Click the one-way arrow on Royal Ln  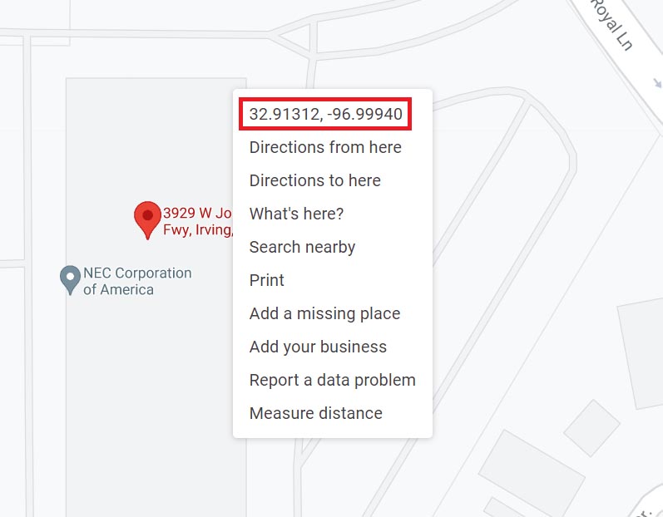click(657, 83)
